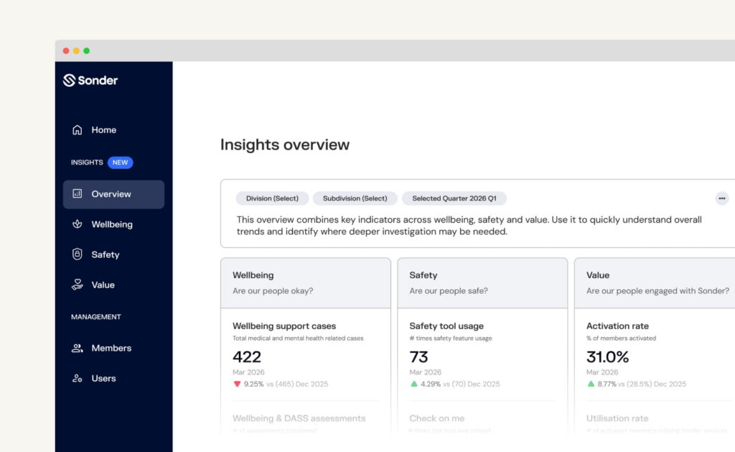Open the Division (Select) filter

pyautogui.click(x=272, y=198)
